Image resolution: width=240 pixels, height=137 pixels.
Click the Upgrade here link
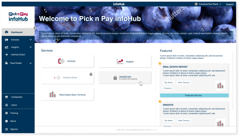click(x=125, y=76)
